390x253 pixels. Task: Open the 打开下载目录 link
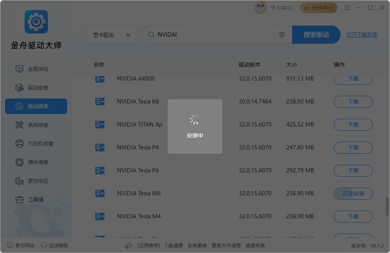click(x=362, y=35)
